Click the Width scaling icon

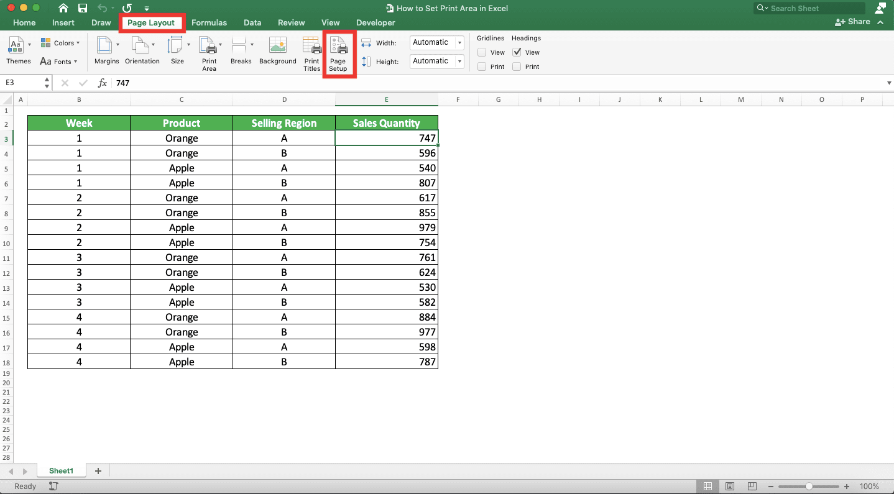point(366,43)
